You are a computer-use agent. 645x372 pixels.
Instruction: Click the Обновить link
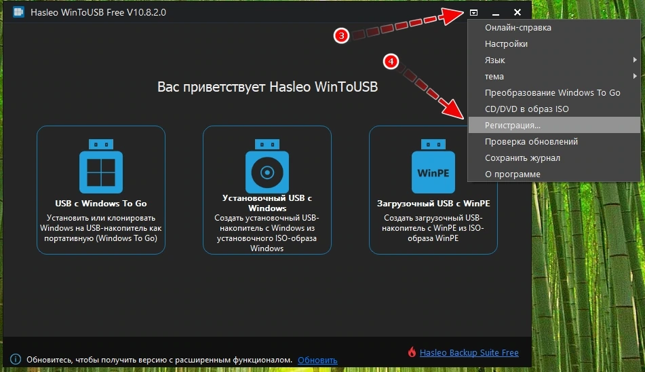(317, 360)
